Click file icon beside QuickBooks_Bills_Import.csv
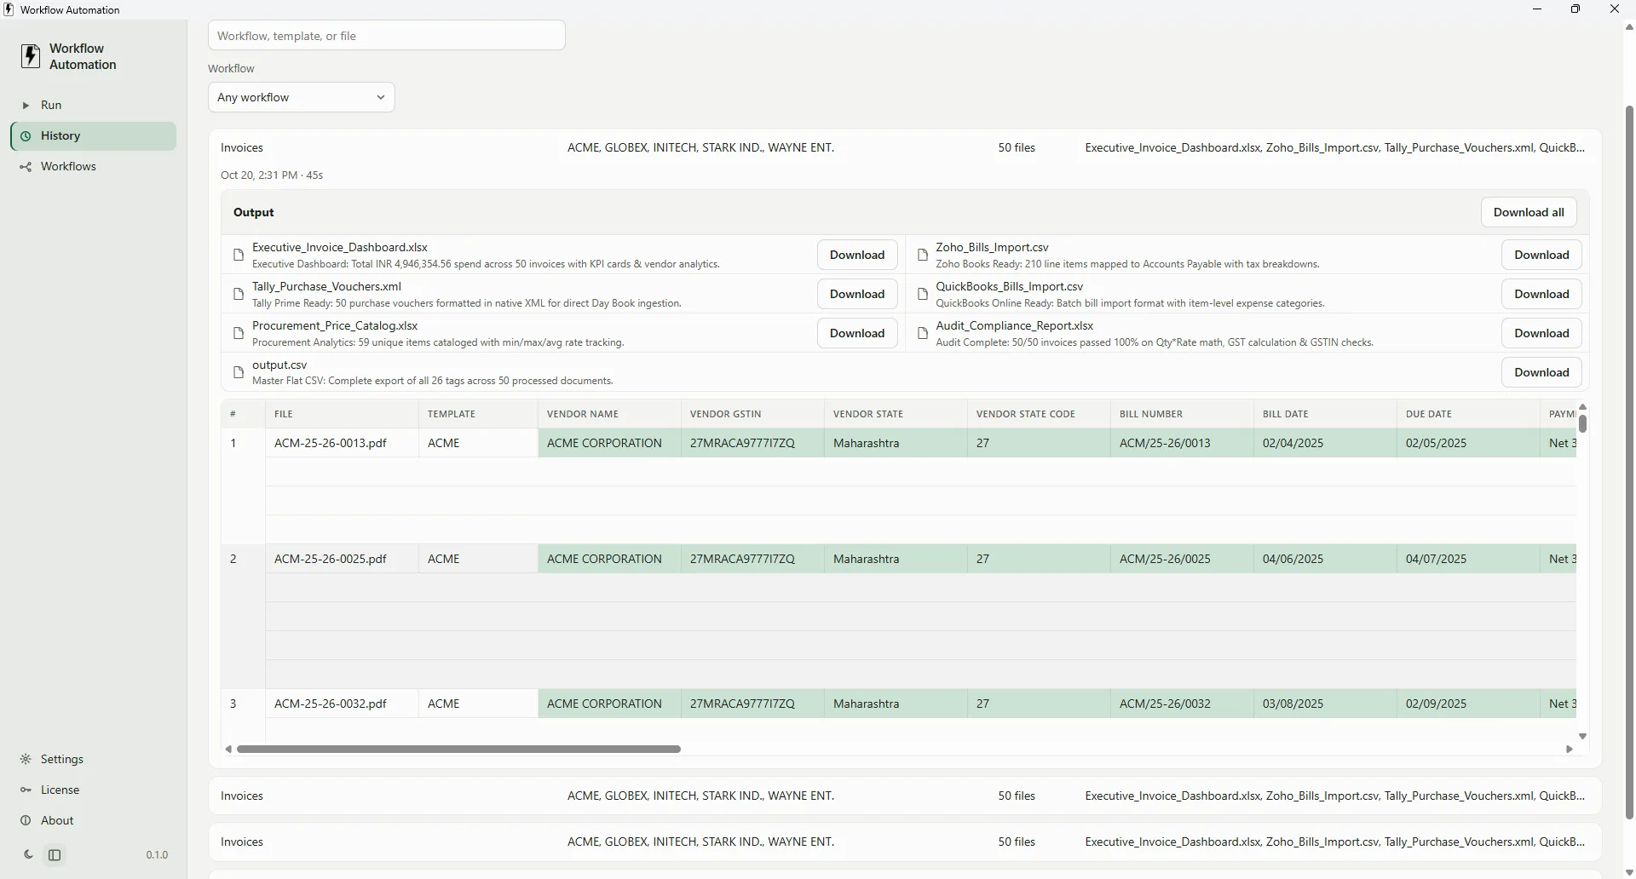 click(x=922, y=294)
